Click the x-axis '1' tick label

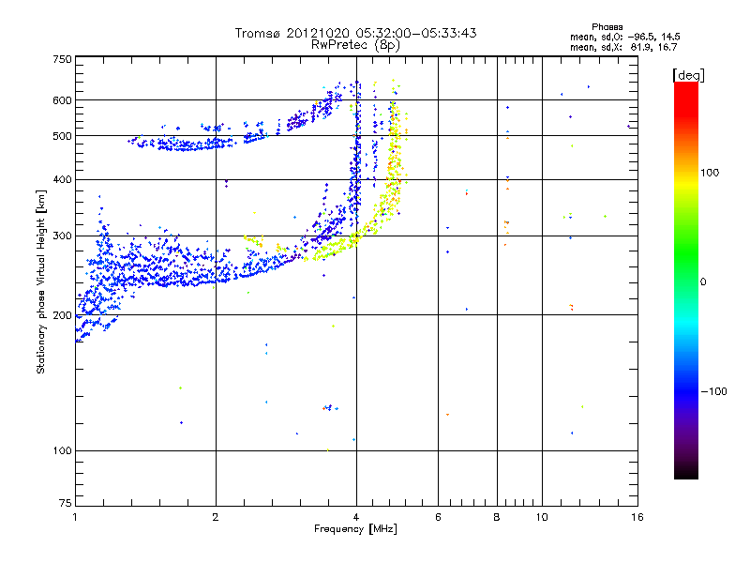coord(76,517)
